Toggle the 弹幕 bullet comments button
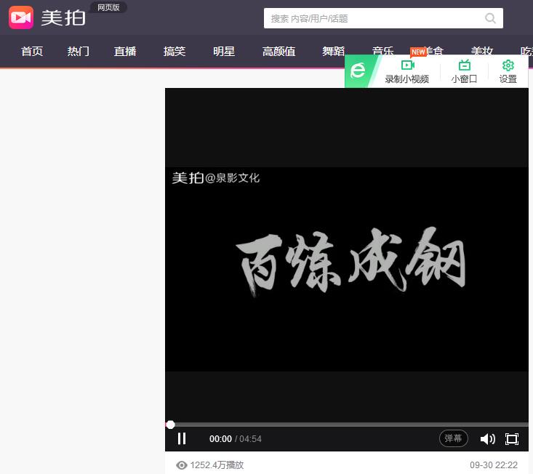 [453, 438]
